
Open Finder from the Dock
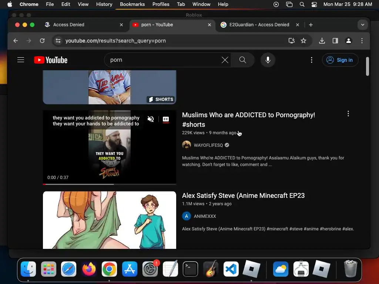point(28,269)
